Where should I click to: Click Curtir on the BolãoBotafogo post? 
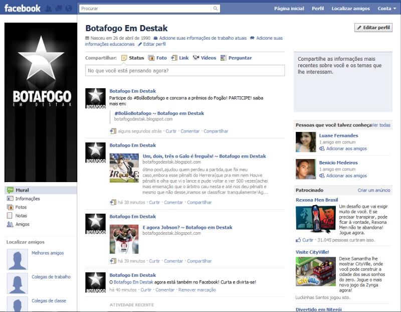171,131
